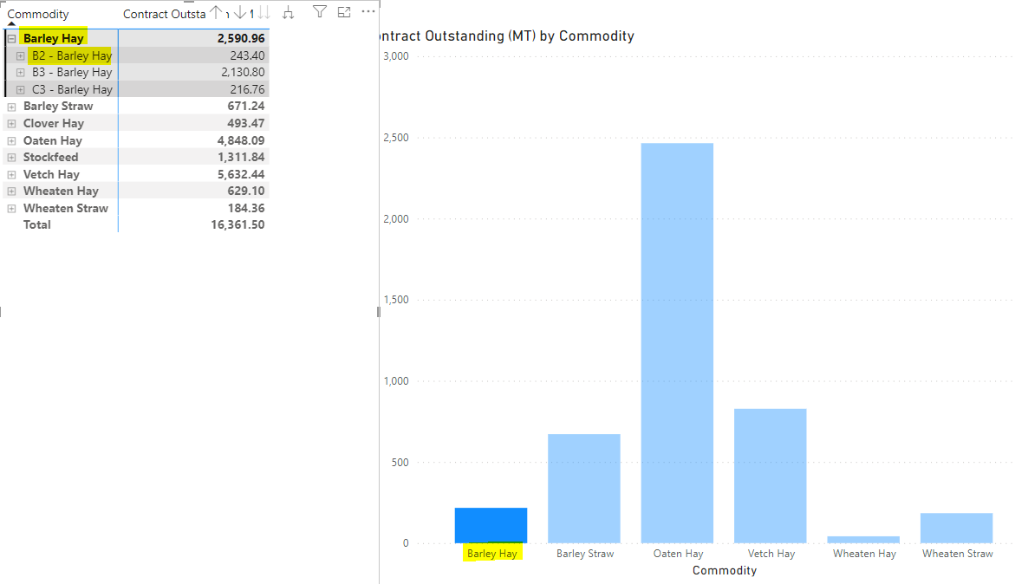The height and width of the screenshot is (584, 1015).
Task: Click the 671.24 value cell
Action: [246, 106]
